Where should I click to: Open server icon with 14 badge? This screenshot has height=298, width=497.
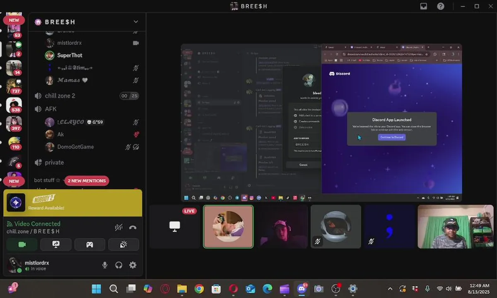coord(14,67)
